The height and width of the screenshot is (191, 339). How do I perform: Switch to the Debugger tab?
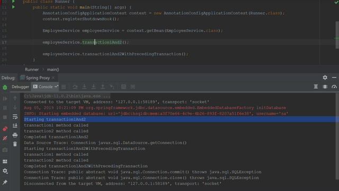pos(20,87)
